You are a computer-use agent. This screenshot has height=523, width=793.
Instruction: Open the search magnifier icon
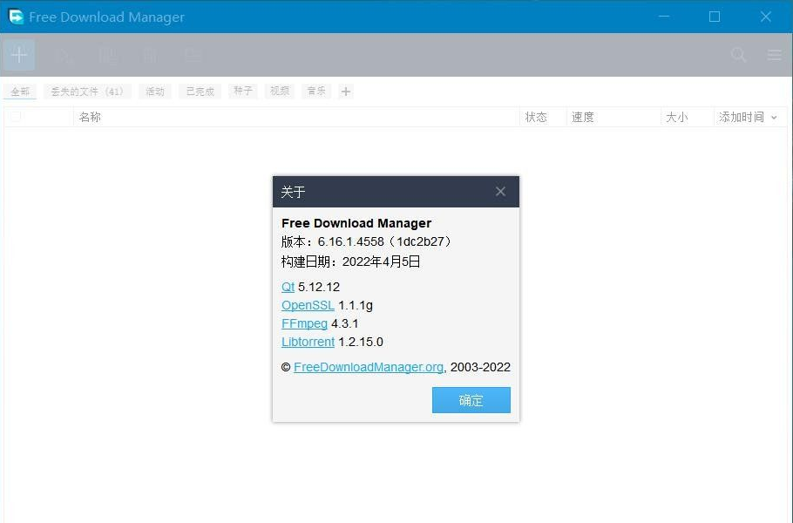click(x=737, y=54)
